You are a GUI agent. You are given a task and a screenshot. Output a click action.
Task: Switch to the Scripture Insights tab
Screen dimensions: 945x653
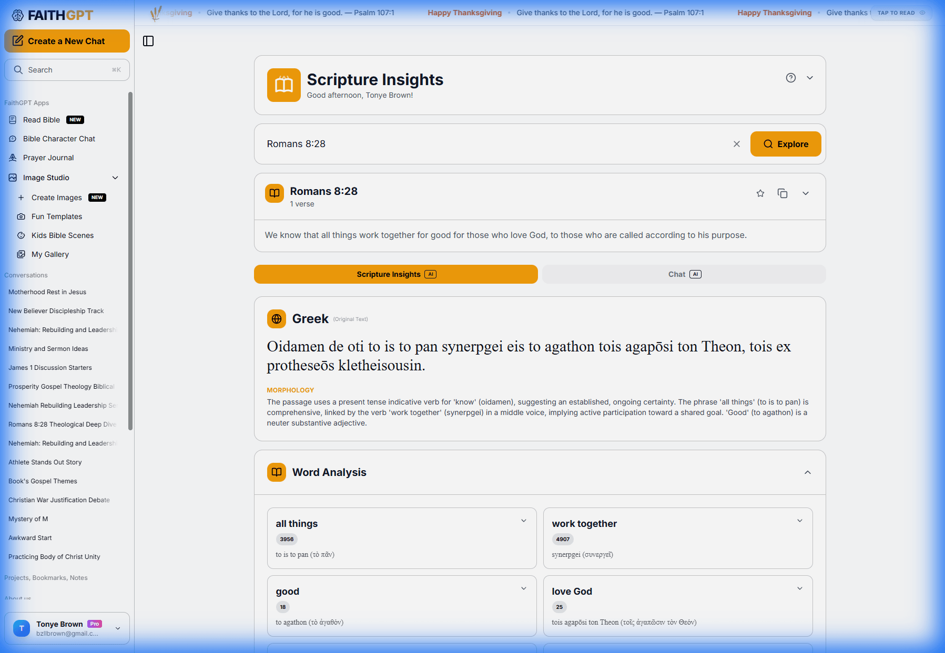[396, 274]
